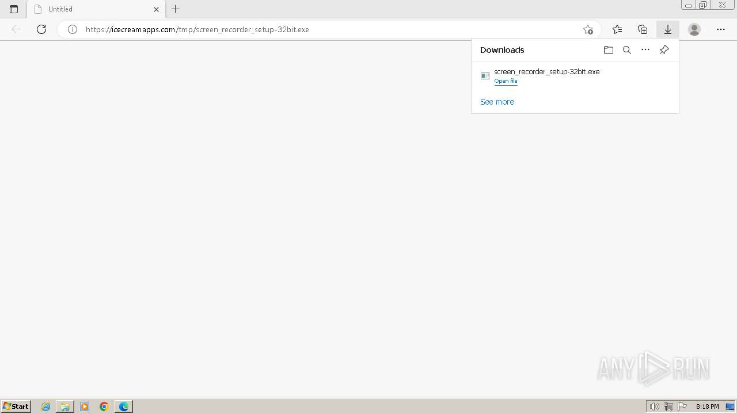Show desktop via tray monitor icon
The image size is (737, 414).
(x=730, y=407)
